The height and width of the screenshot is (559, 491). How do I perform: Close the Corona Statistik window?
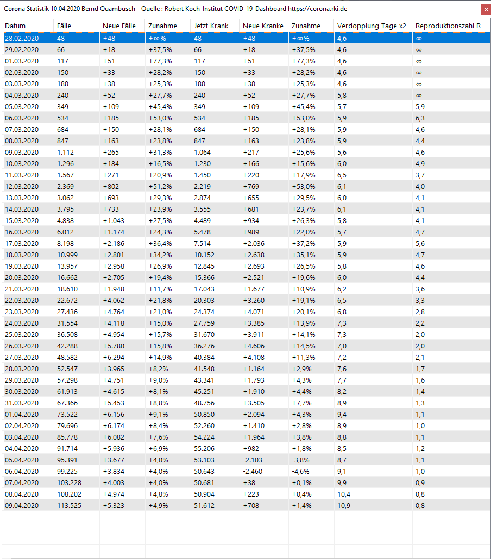click(x=486, y=10)
